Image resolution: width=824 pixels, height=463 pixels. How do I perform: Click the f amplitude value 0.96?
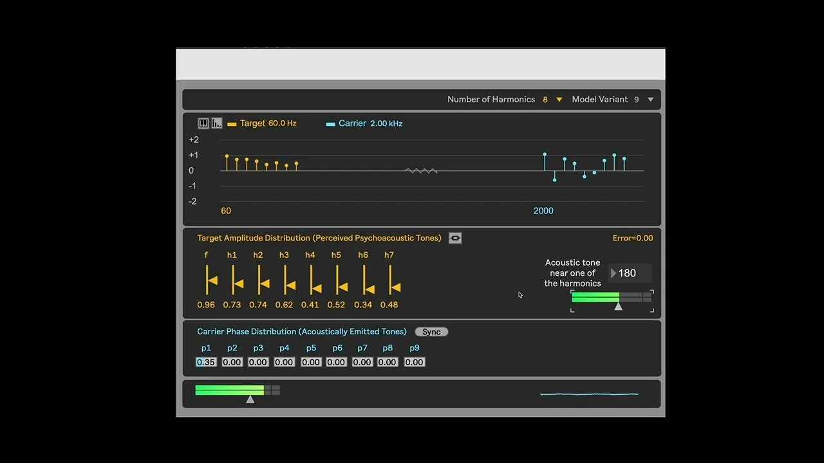tap(206, 305)
